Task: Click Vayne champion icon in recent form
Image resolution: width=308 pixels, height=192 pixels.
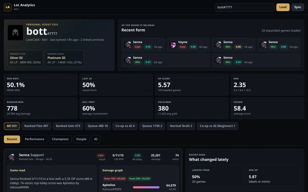Action: [173, 45]
